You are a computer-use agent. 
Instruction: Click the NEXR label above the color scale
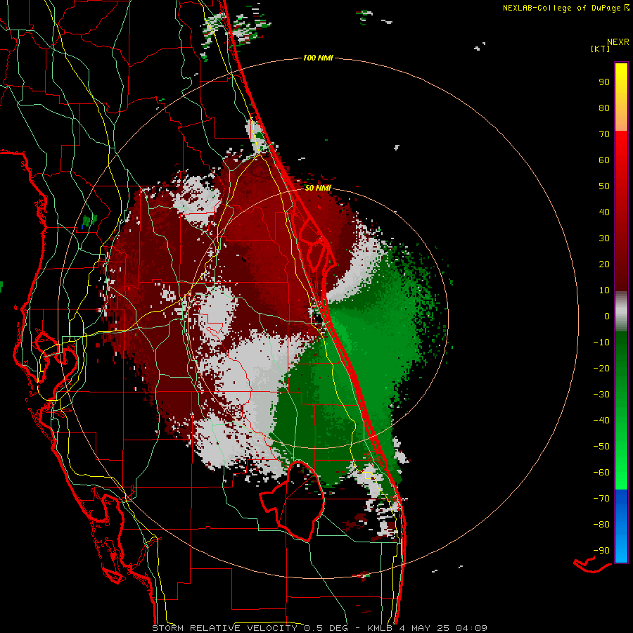click(618, 42)
